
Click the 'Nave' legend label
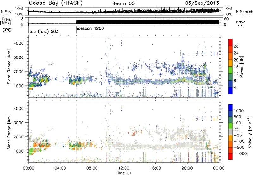click(x=241, y=22)
